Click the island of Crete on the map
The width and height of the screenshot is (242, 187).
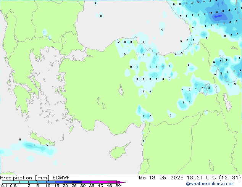[41, 139]
